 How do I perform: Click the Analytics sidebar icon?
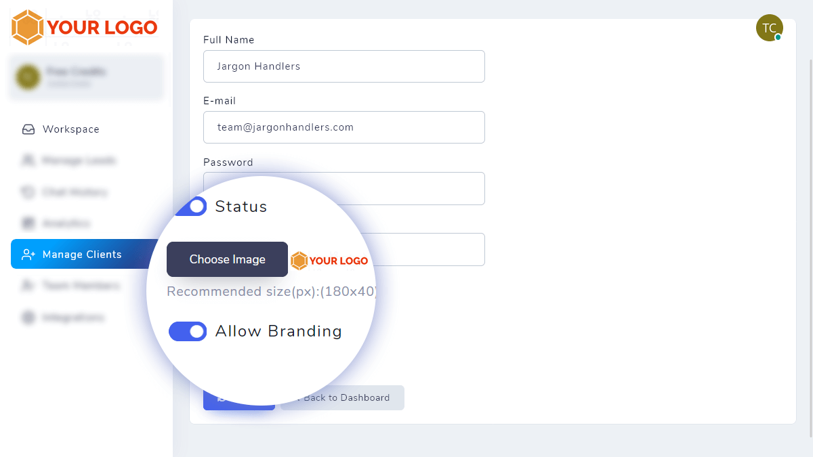tap(28, 223)
